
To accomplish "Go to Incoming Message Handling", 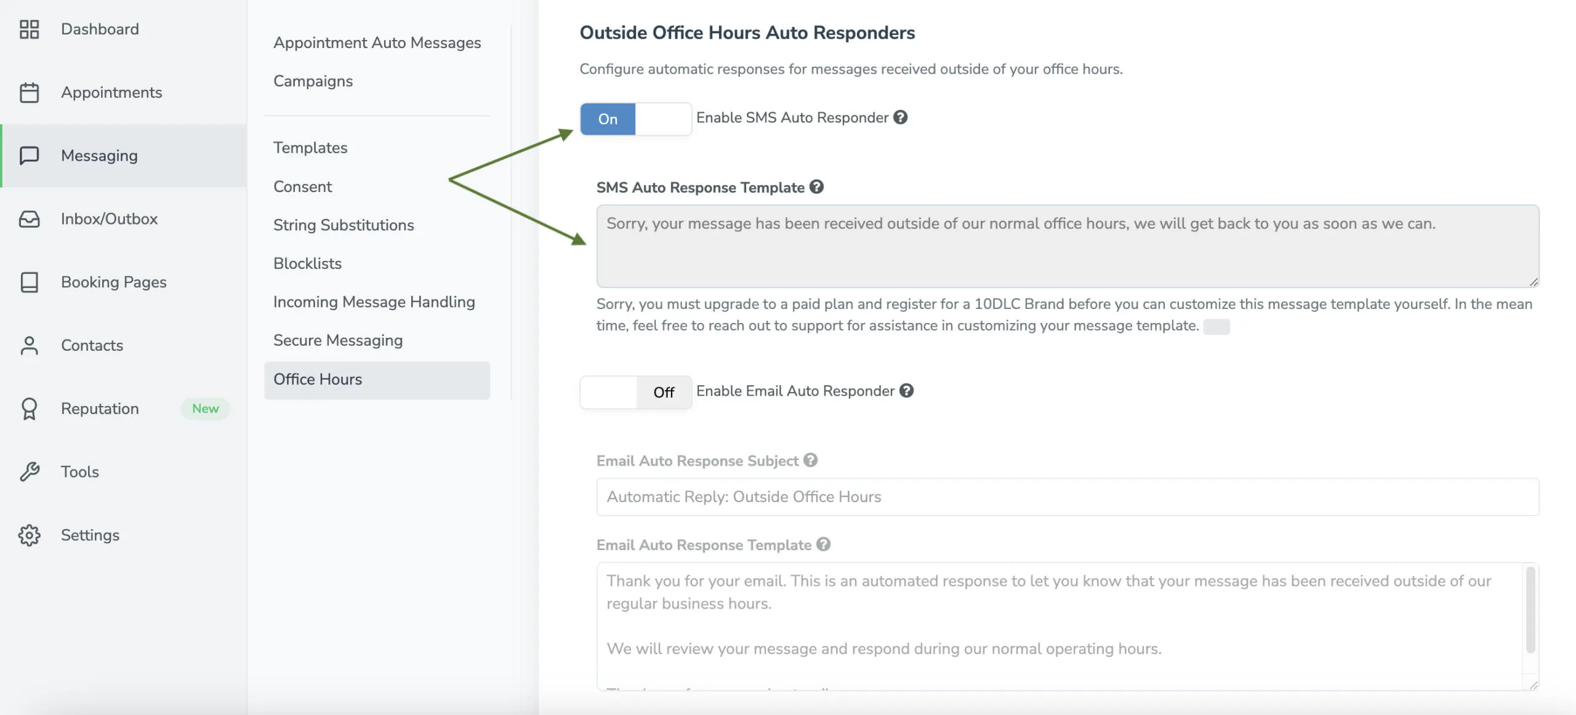I will (x=374, y=302).
